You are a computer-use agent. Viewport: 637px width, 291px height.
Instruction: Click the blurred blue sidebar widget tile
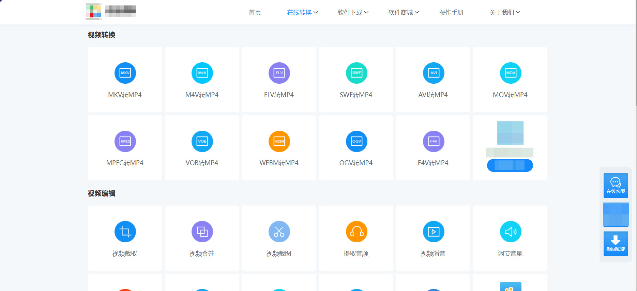point(616,215)
